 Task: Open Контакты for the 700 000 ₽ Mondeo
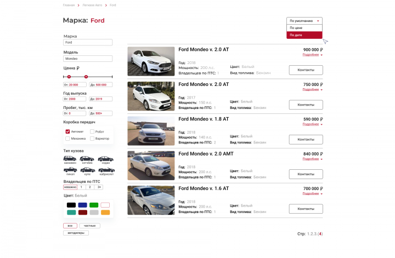pyautogui.click(x=306, y=209)
